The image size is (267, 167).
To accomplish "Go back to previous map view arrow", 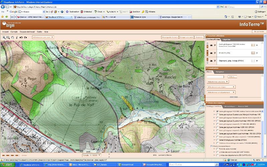I will (21, 37).
